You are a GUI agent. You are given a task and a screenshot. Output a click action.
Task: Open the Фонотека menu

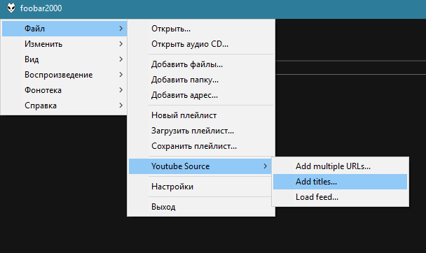(64, 90)
